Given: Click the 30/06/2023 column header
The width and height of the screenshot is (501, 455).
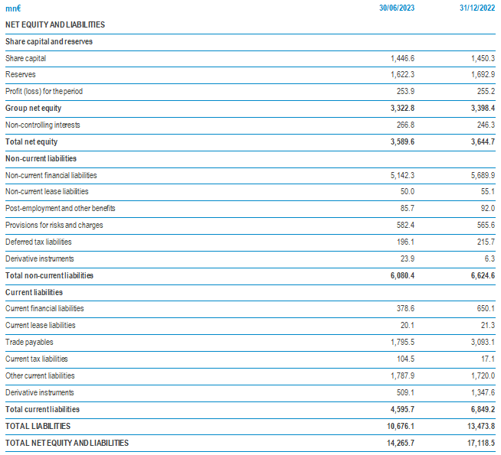Looking at the screenshot, I should (397, 8).
